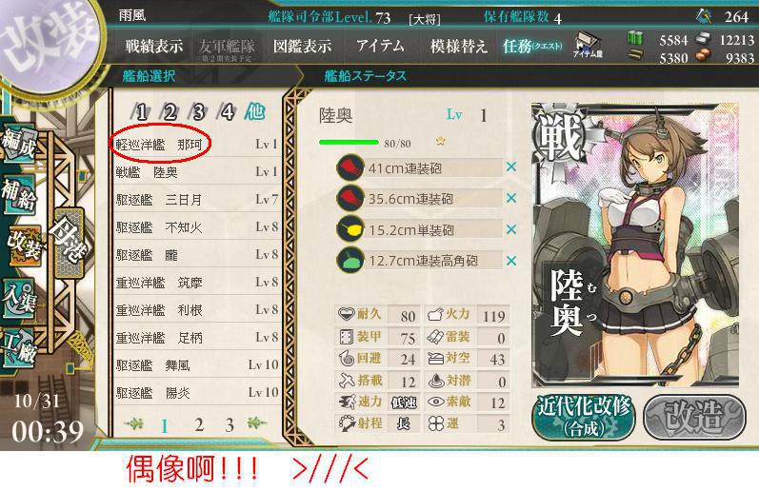The height and width of the screenshot is (491, 759).
Task: Open the 編成 (formation) sidebar icon
Action: coord(19,143)
